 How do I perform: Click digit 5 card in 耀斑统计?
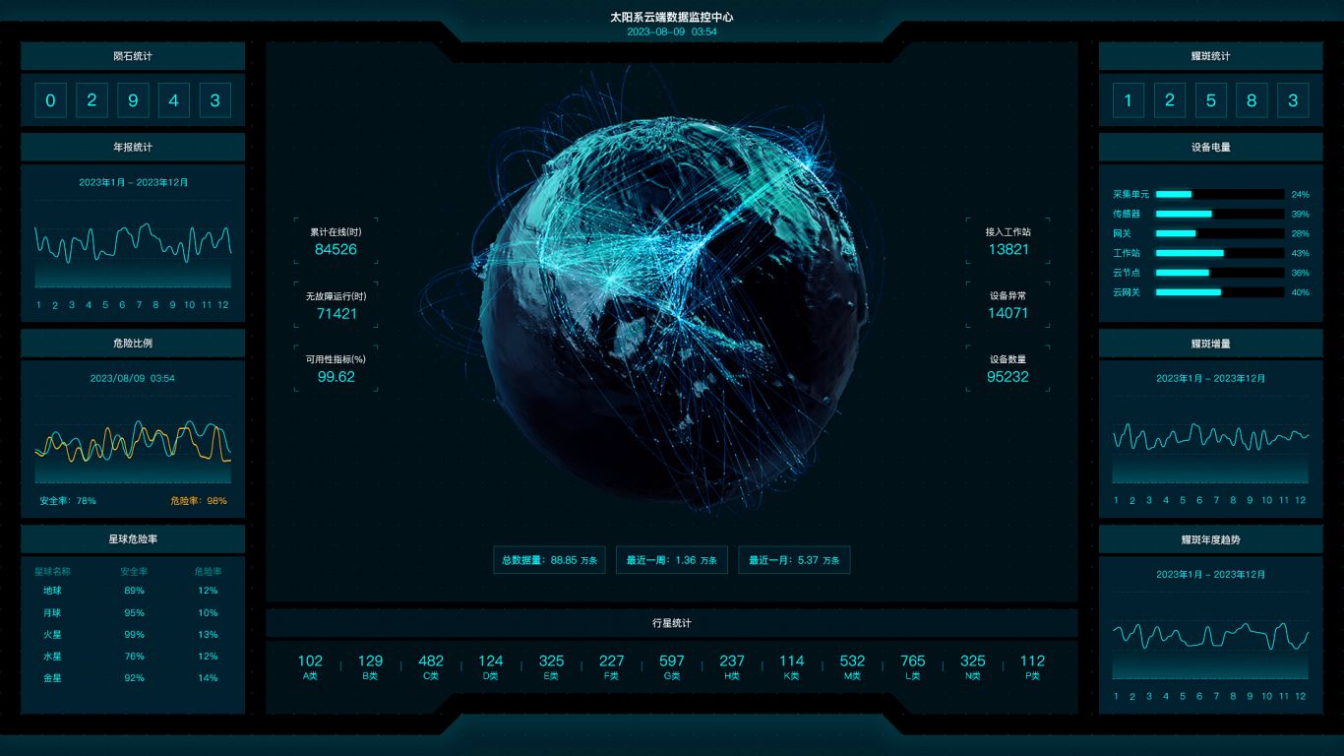click(1210, 100)
